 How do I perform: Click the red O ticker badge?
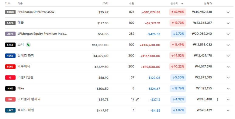10,77
